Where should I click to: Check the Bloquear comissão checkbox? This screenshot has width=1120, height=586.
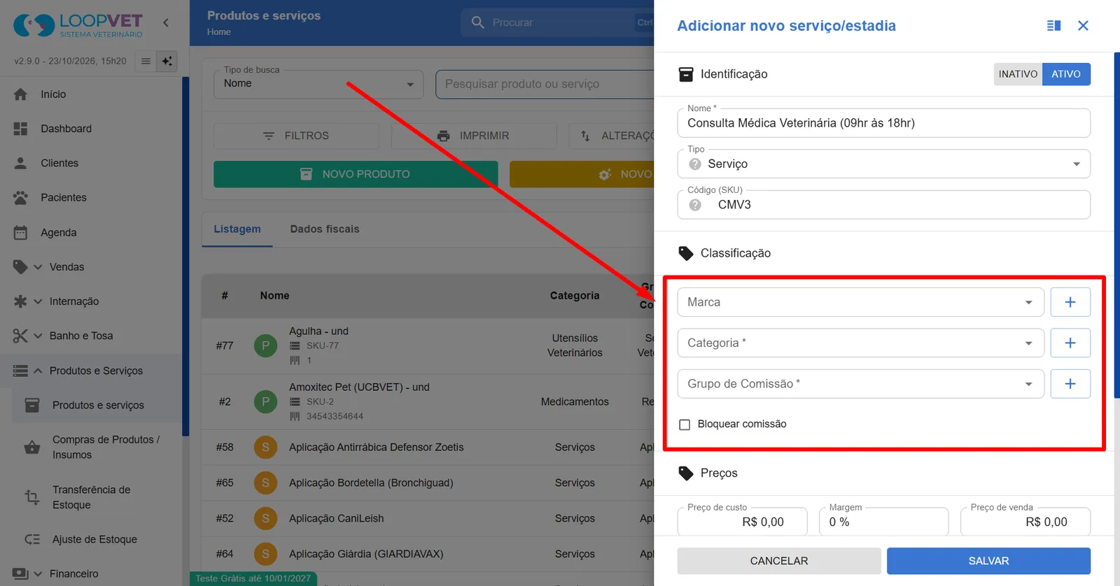point(685,424)
